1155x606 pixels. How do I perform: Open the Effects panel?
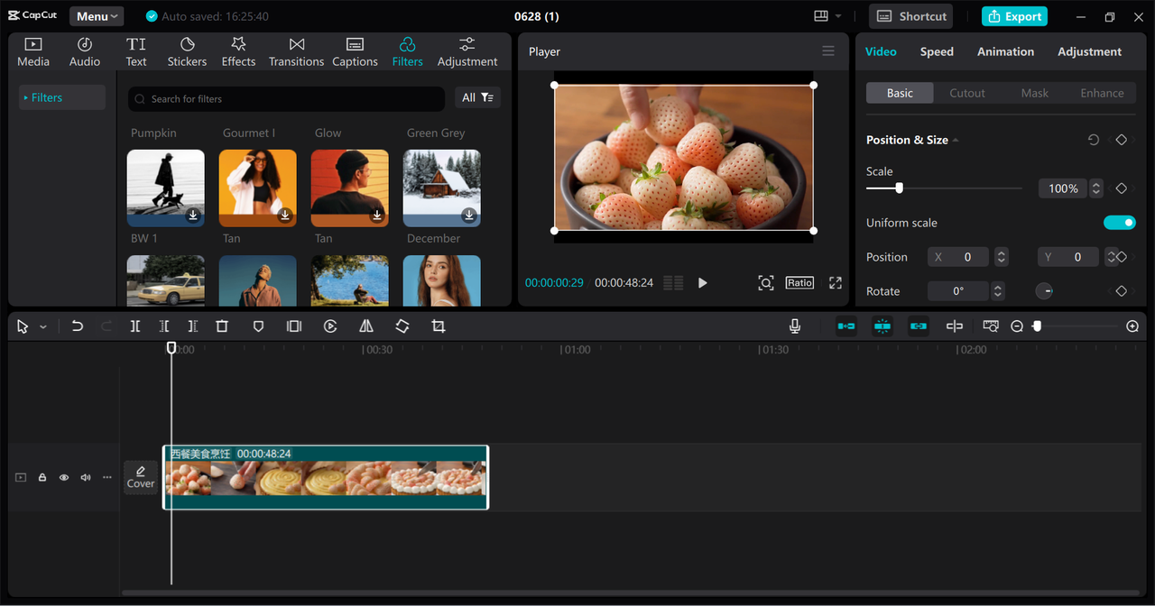pos(238,52)
